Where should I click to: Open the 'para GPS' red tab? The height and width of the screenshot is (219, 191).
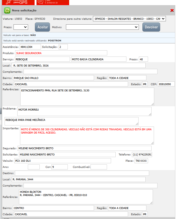[18, 2]
